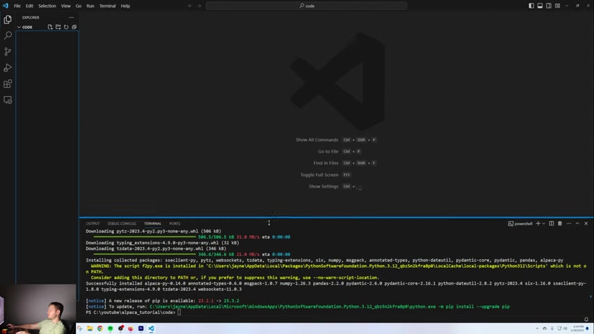Image resolution: width=594 pixels, height=334 pixels.
Task: Open the terminal launch profile dropdown
Action: point(544,223)
